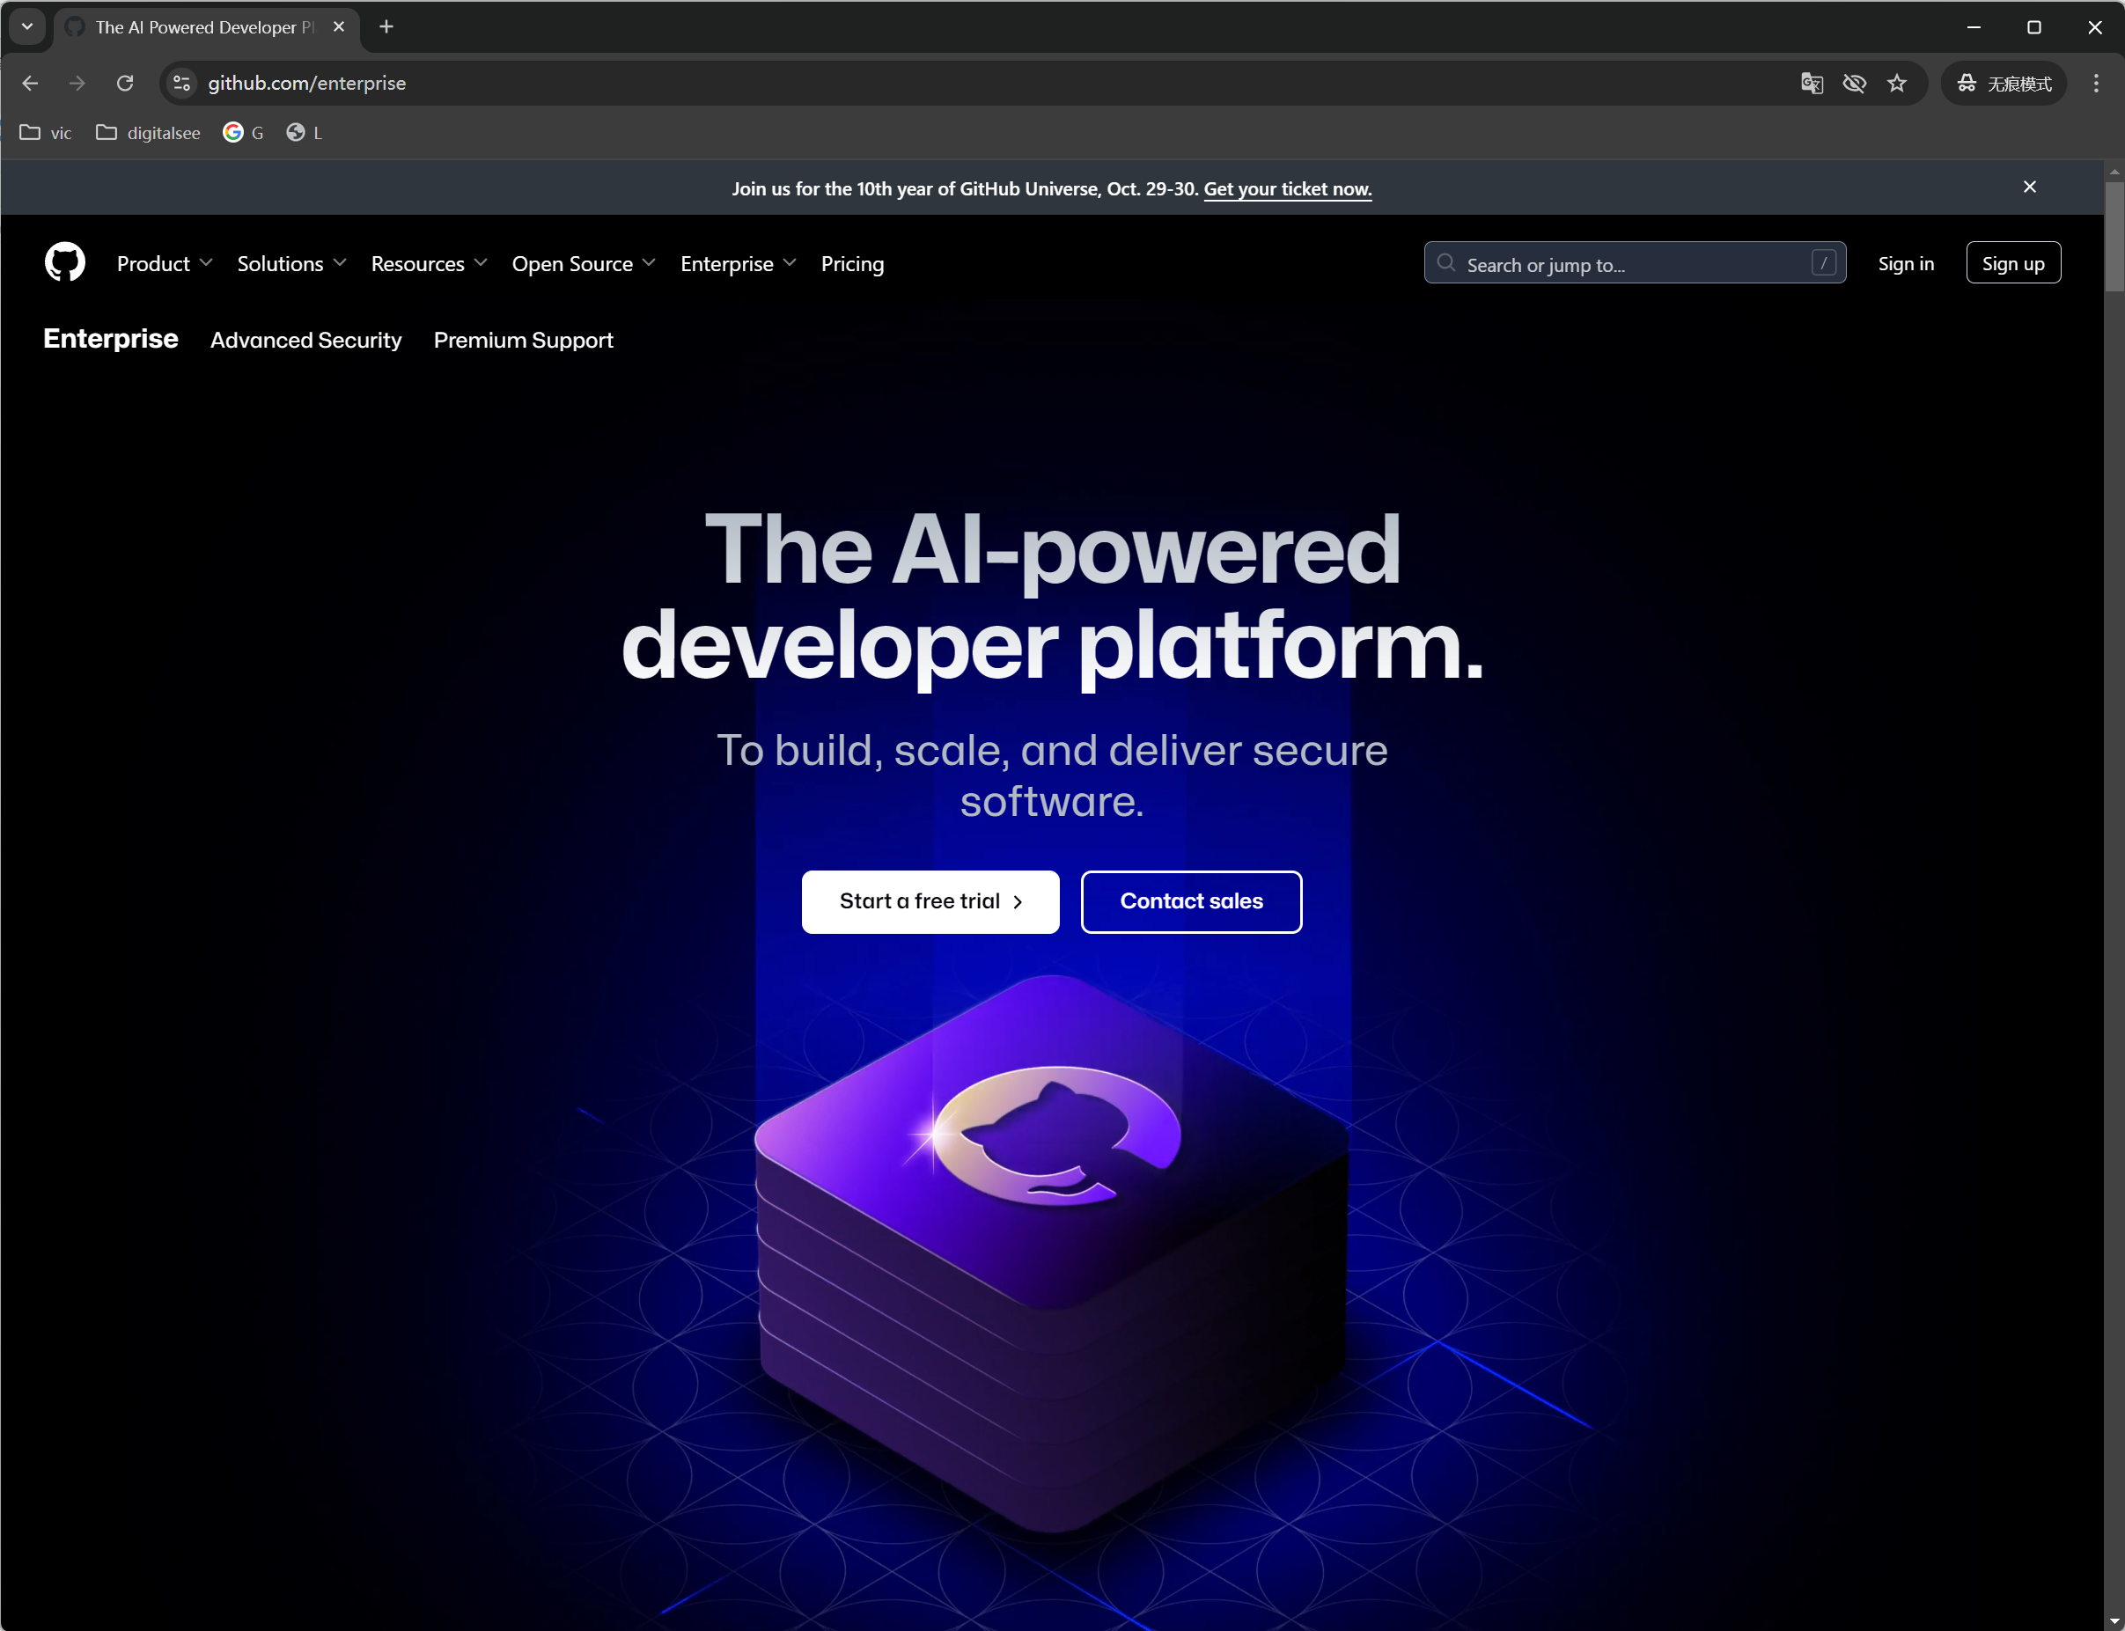Close the AI Powered Developer tab
This screenshot has width=2125, height=1631.
pyautogui.click(x=339, y=27)
